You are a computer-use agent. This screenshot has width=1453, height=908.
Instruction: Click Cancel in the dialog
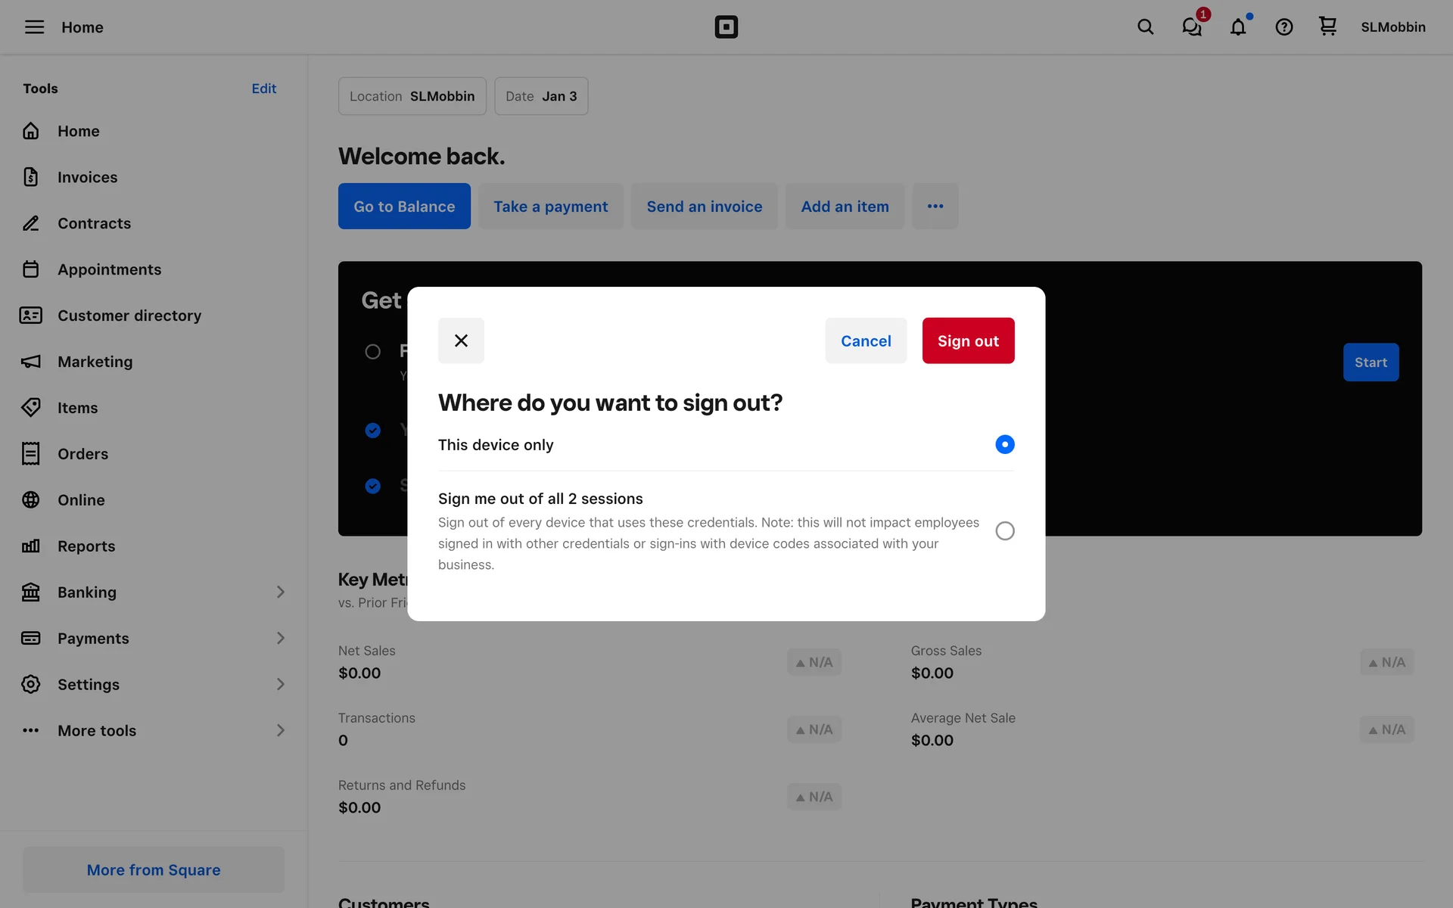click(866, 341)
